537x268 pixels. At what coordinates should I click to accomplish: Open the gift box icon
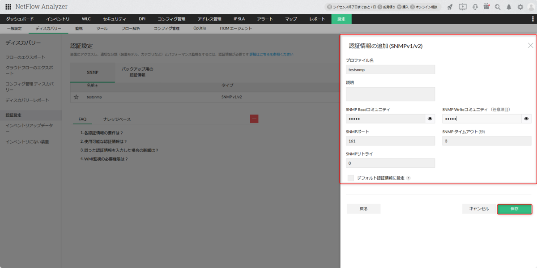[486, 7]
